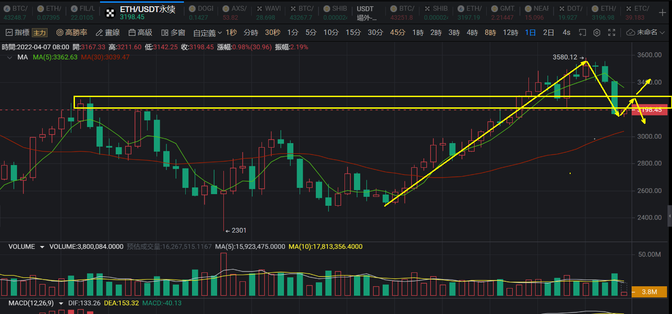The image size is (672, 314).
Task: Enter fullscreen mode with expand icon
Action: [611, 33]
